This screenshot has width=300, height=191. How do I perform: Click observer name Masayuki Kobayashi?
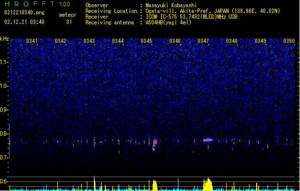[x=171, y=5]
